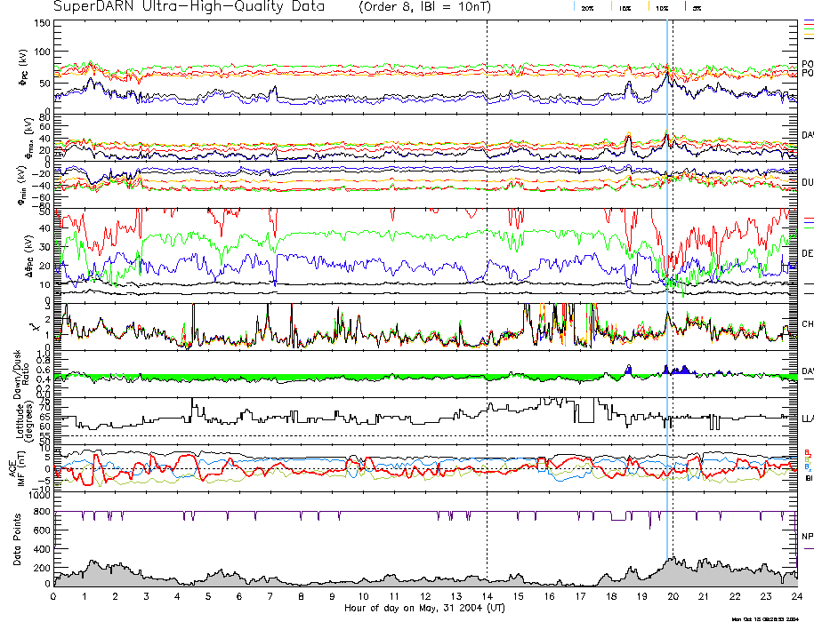
Task: Click the red 5% legend line marker
Action: point(686,6)
